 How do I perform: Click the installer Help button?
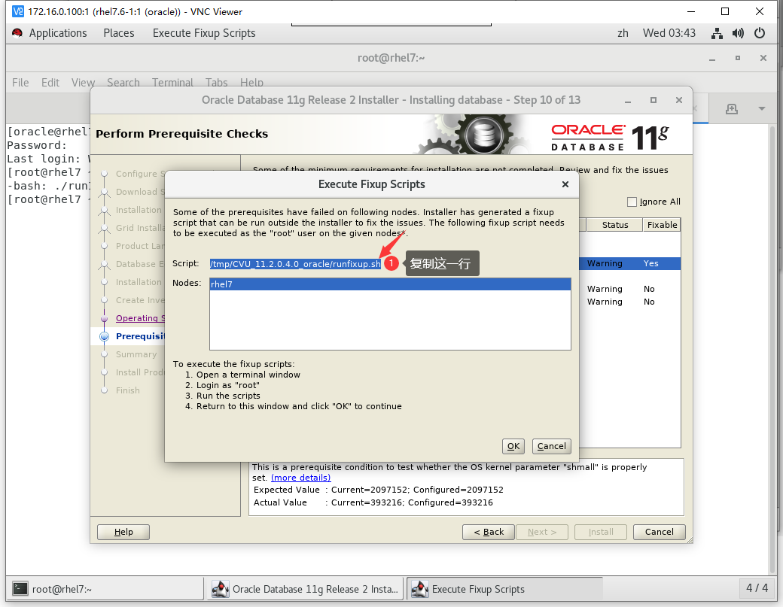tap(123, 532)
